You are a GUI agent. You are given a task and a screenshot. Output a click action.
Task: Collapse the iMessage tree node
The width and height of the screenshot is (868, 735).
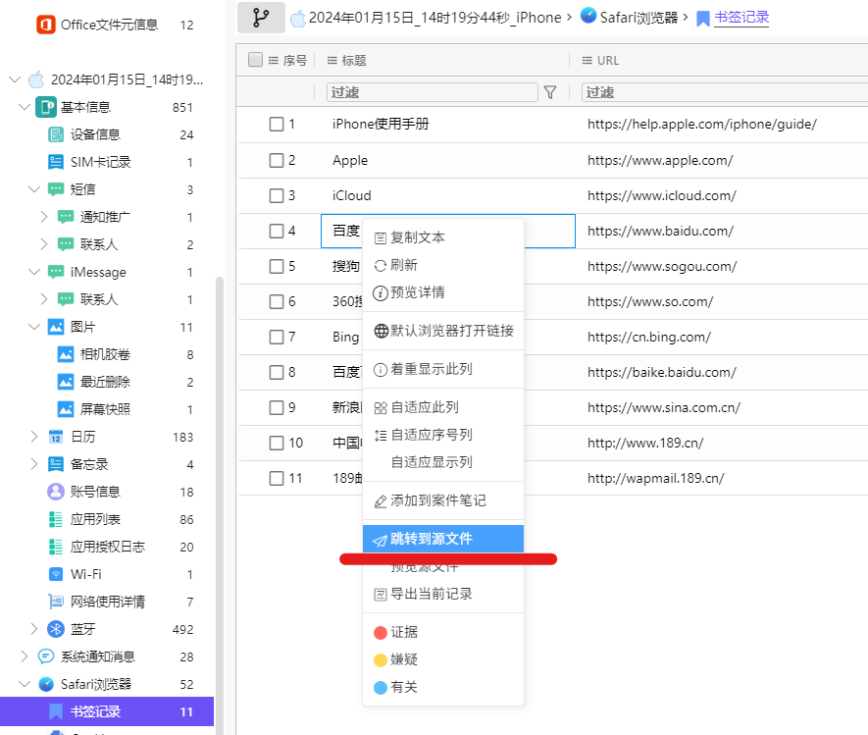[34, 272]
